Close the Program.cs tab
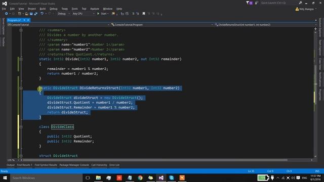 pyautogui.click(x=28, y=20)
